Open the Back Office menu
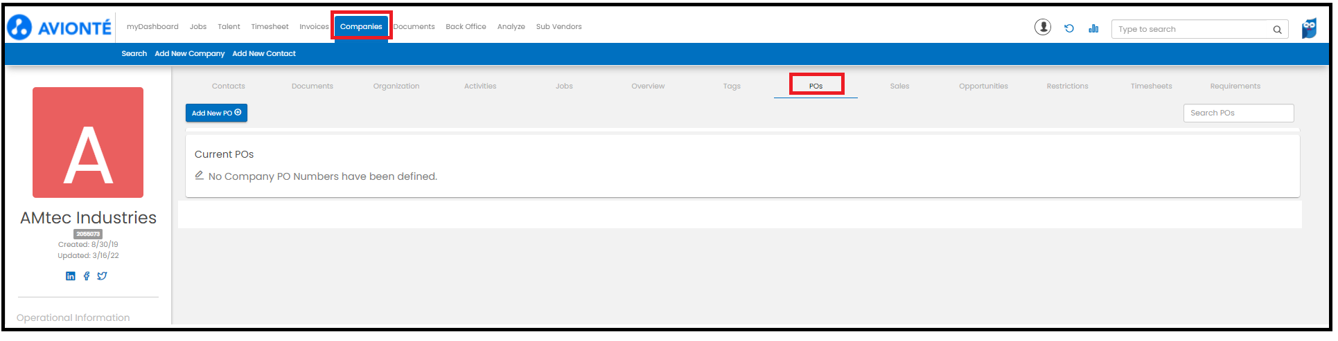Image resolution: width=1338 pixels, height=341 pixels. coord(466,27)
